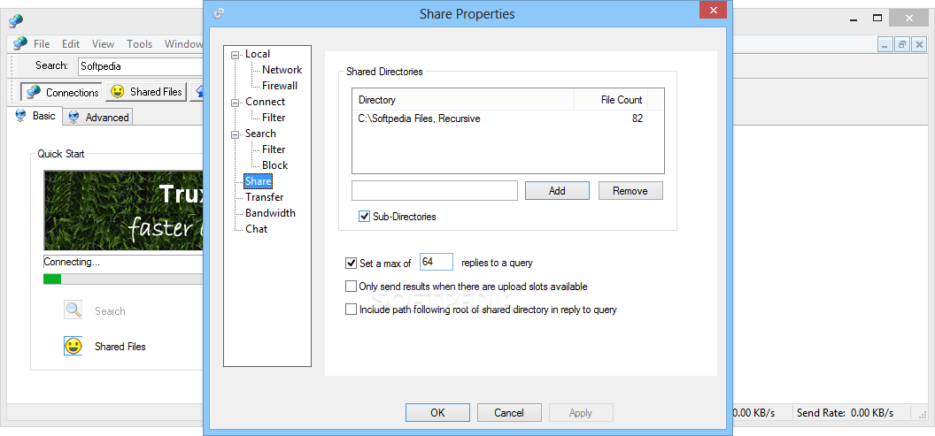Viewport: 935px width, 436px height.
Task: Open the Window menu
Action: tap(183, 44)
